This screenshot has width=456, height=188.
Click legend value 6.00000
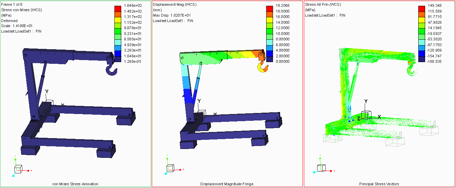click(282, 45)
